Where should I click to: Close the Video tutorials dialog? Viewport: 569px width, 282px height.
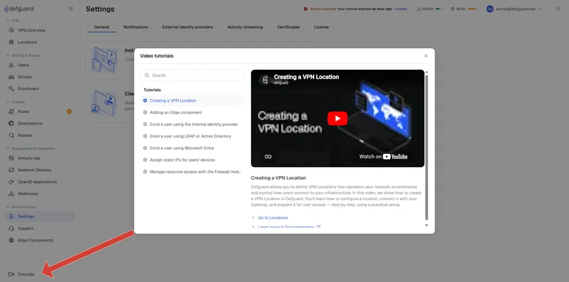(426, 56)
